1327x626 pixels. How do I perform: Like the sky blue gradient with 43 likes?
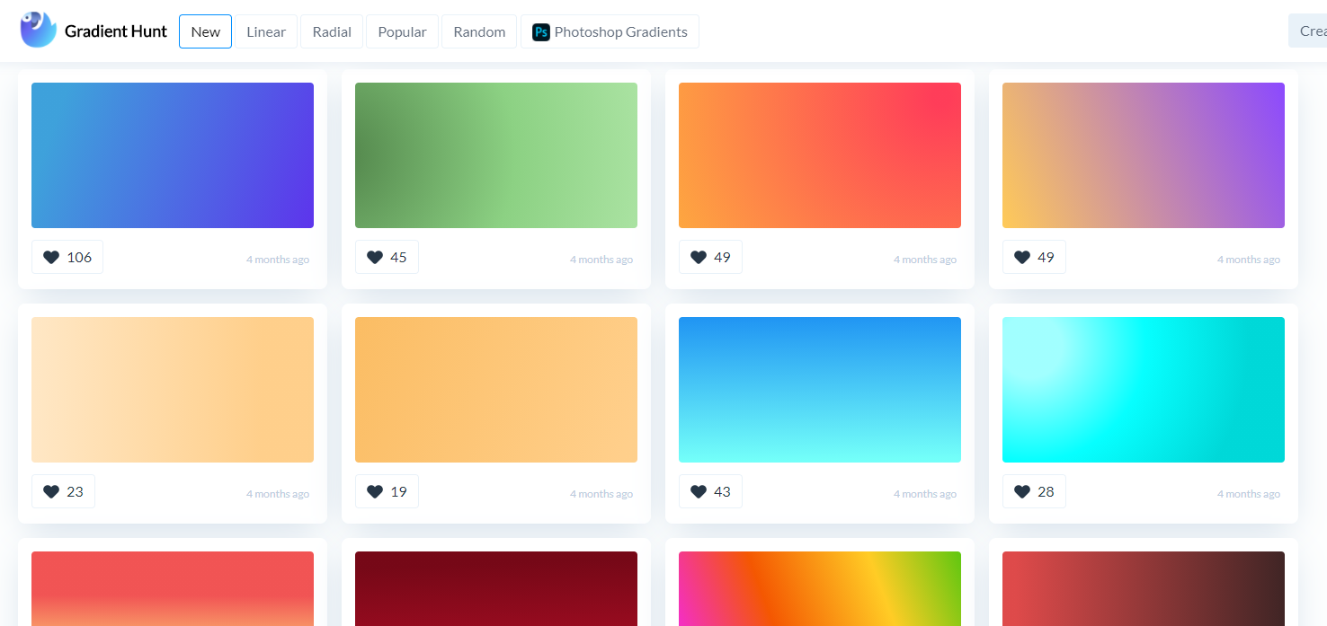(x=710, y=491)
